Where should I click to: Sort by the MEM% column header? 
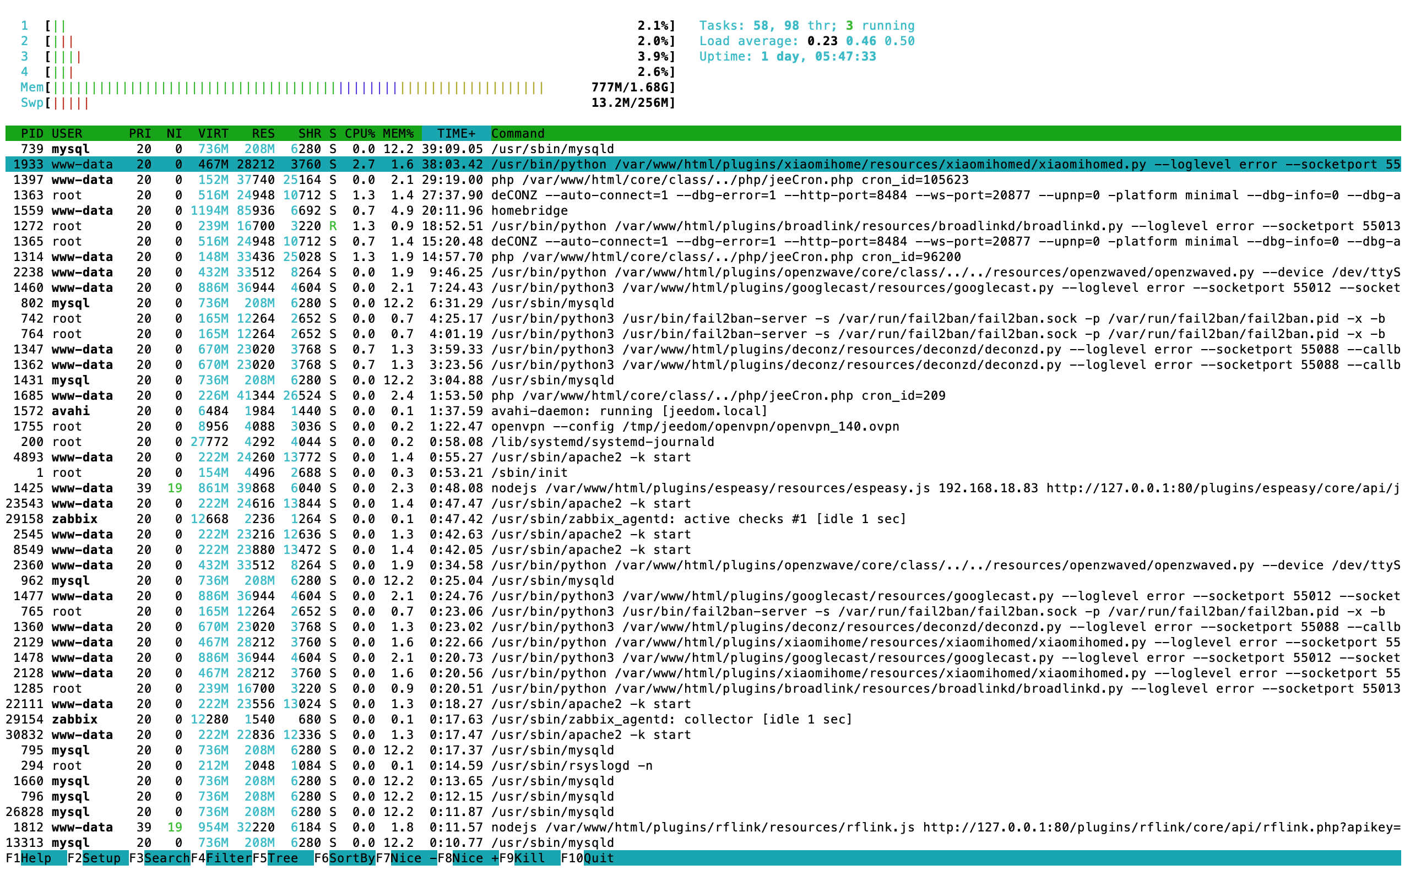(x=398, y=133)
